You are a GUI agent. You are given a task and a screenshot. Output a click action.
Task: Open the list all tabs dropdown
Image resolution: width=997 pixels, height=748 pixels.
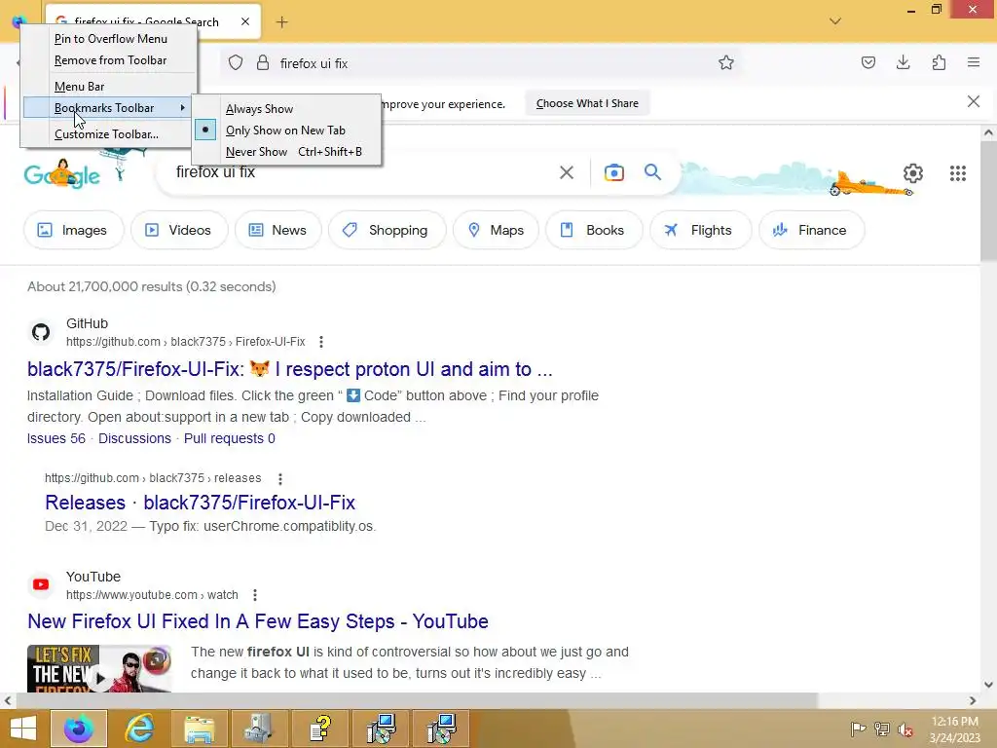[834, 21]
